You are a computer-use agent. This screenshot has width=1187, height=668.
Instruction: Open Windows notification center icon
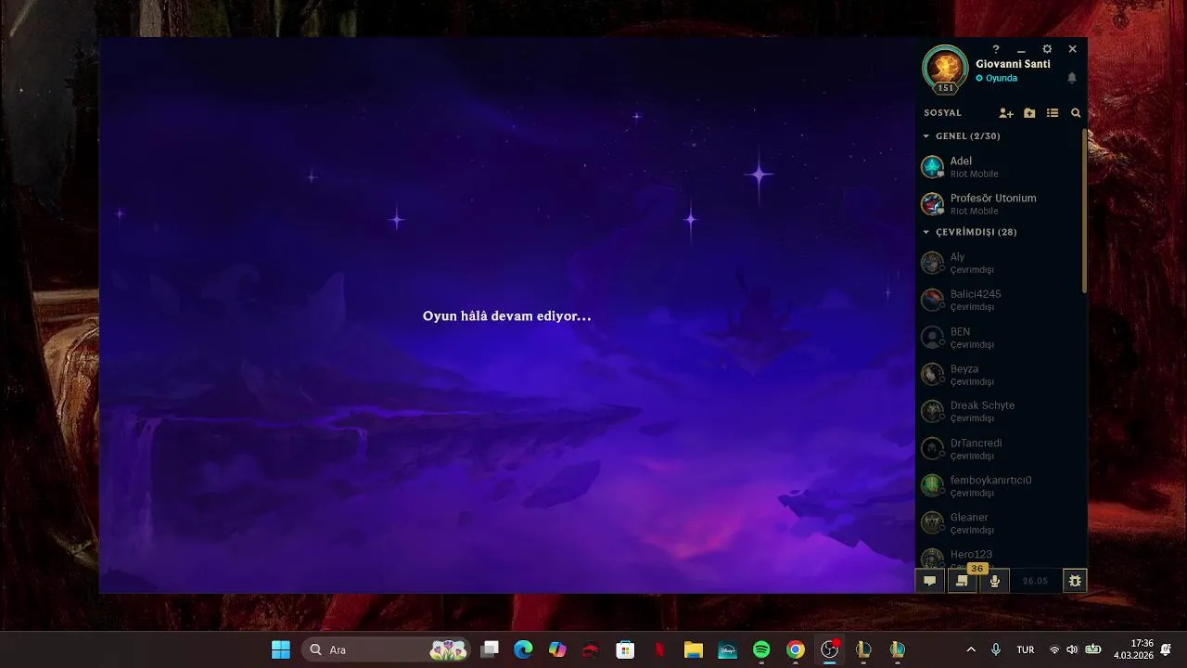pyautogui.click(x=1166, y=649)
